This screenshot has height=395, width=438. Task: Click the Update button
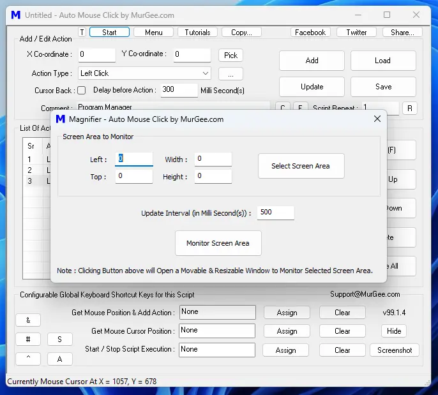[312, 87]
